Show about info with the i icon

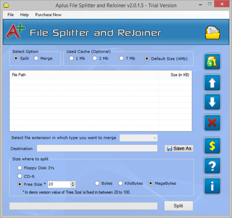pyautogui.click(x=212, y=186)
